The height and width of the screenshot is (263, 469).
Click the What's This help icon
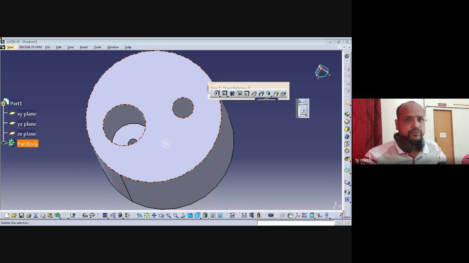(x=73, y=216)
